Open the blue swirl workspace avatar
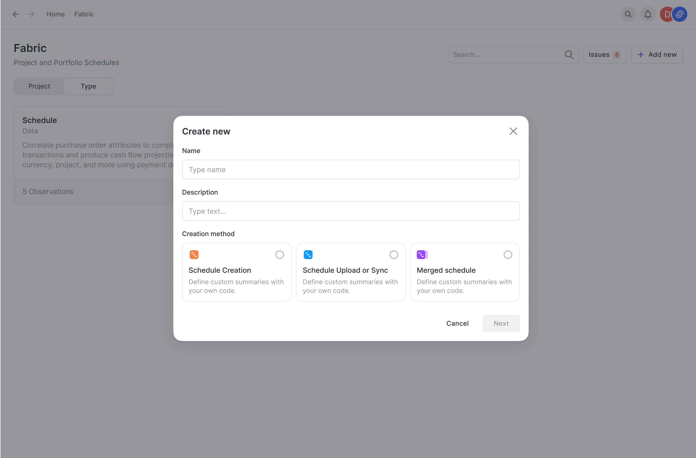 coord(680,14)
